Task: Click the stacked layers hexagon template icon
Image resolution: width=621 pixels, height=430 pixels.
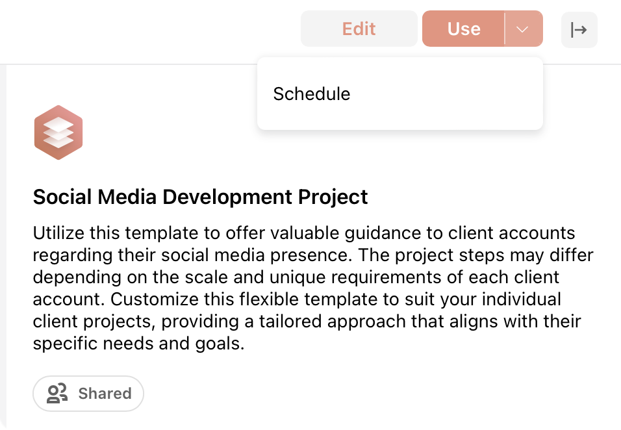Action: tap(58, 133)
